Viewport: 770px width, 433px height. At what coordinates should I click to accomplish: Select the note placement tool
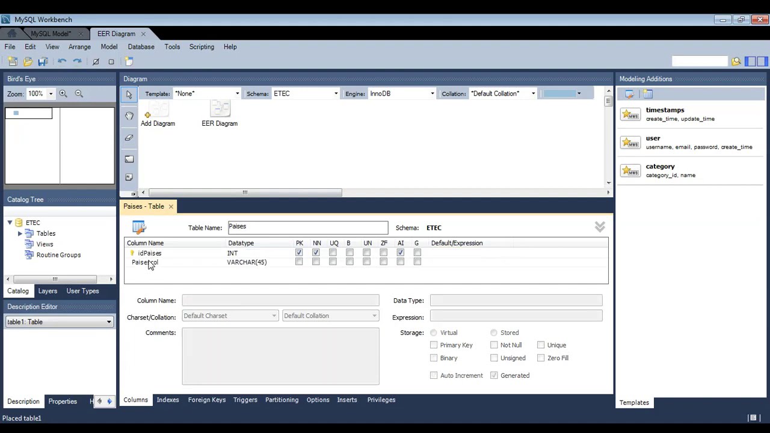coord(129,177)
